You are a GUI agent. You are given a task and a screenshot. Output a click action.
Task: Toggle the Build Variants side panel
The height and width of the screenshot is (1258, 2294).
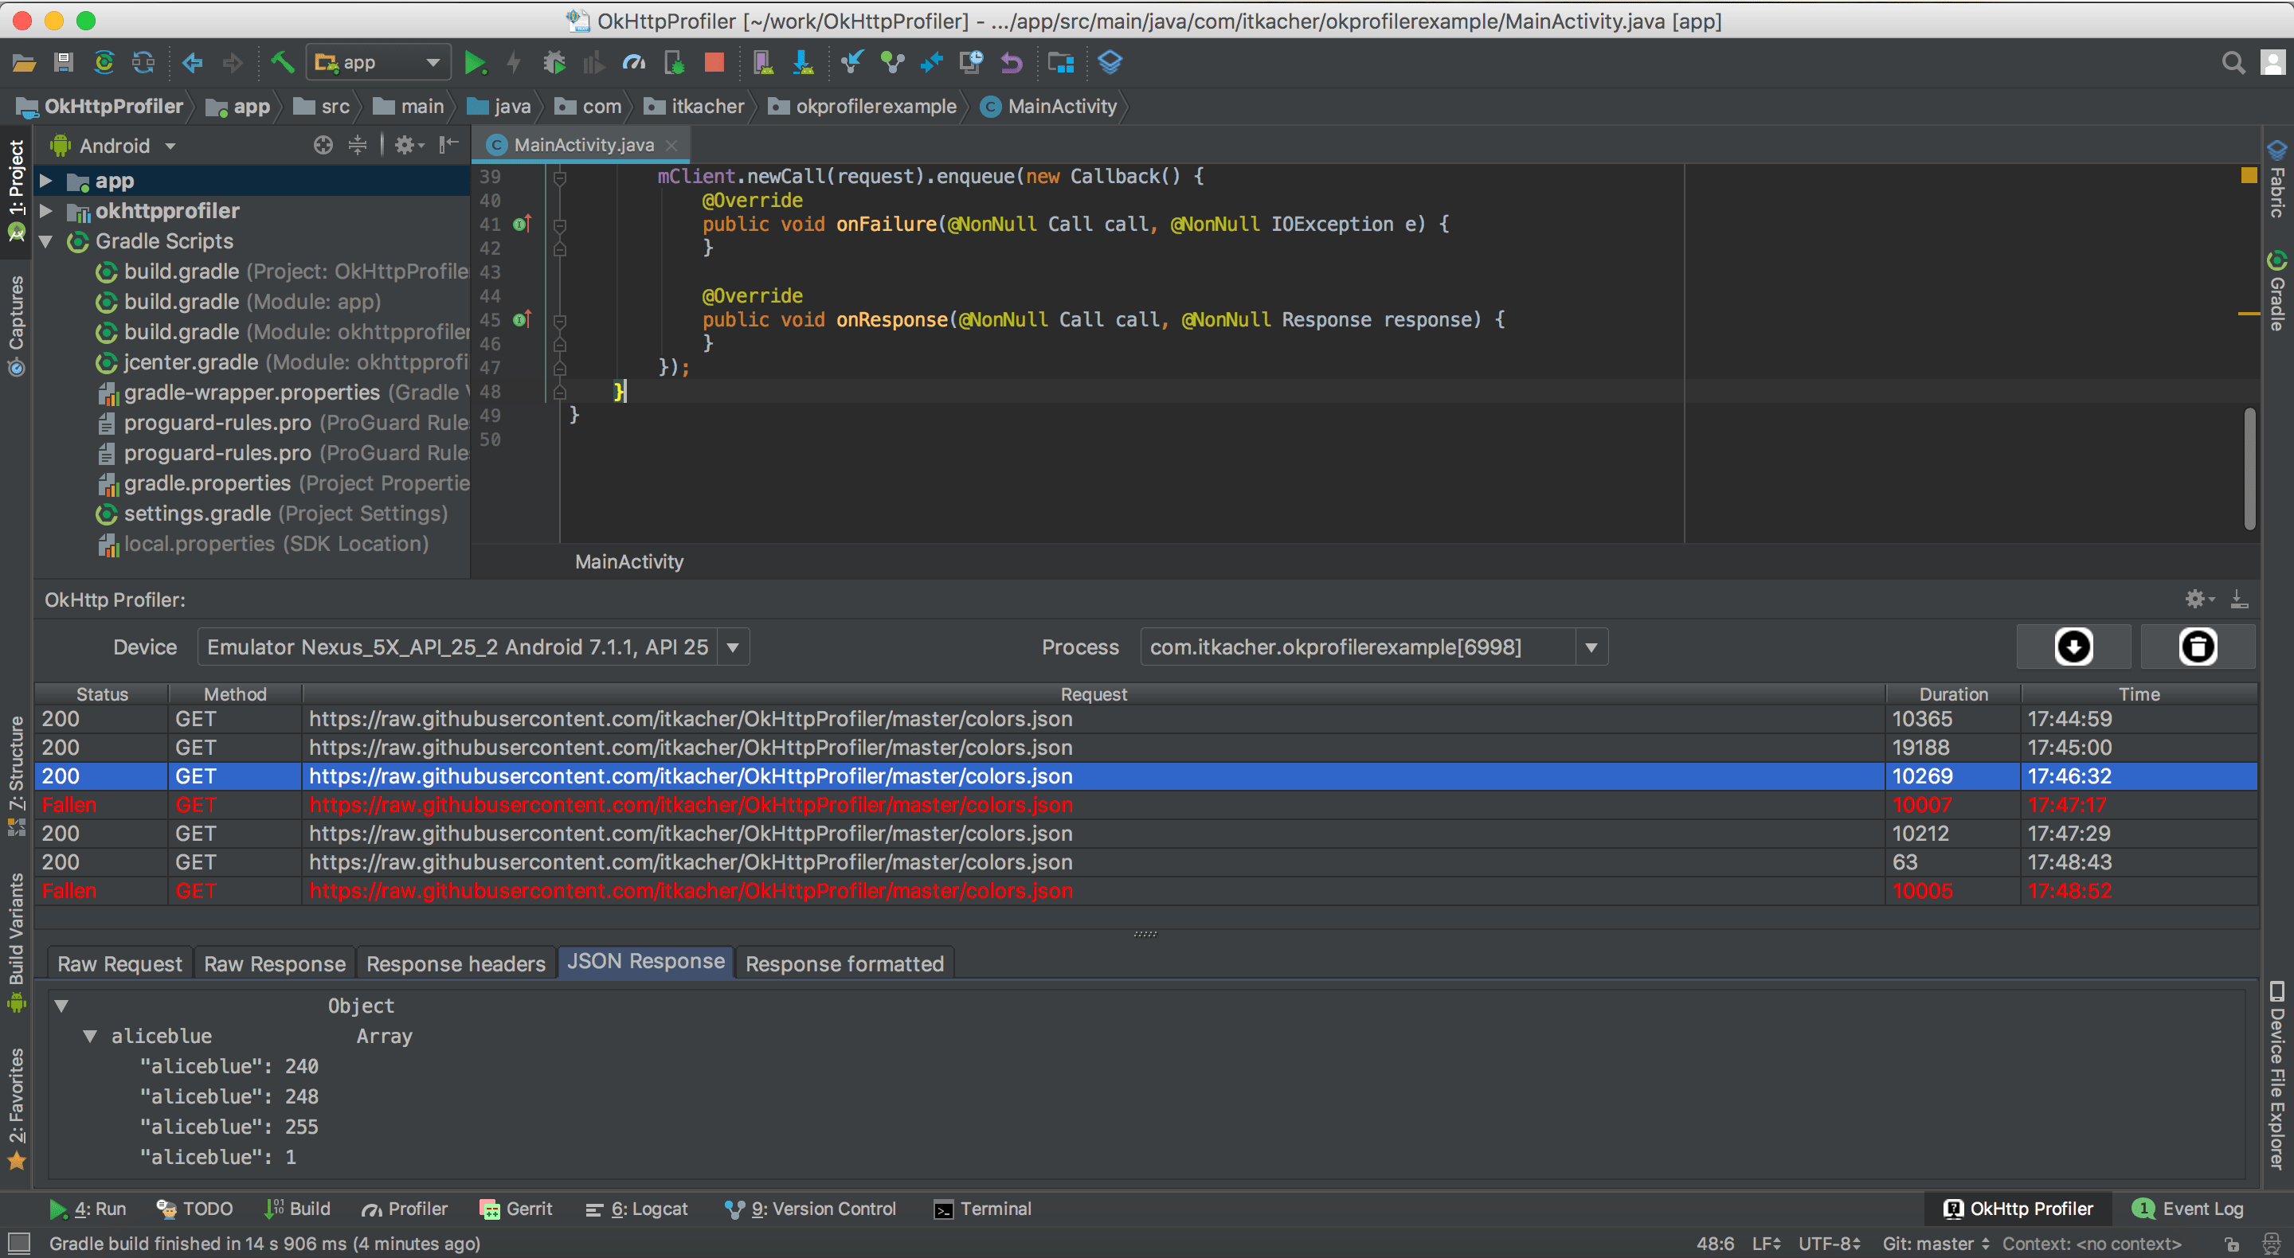16,942
